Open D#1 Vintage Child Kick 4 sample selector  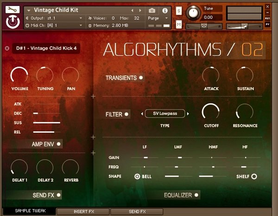(x=46, y=48)
